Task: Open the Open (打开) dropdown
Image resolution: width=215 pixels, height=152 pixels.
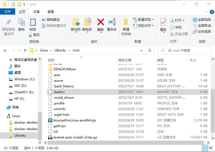Action: point(177,21)
